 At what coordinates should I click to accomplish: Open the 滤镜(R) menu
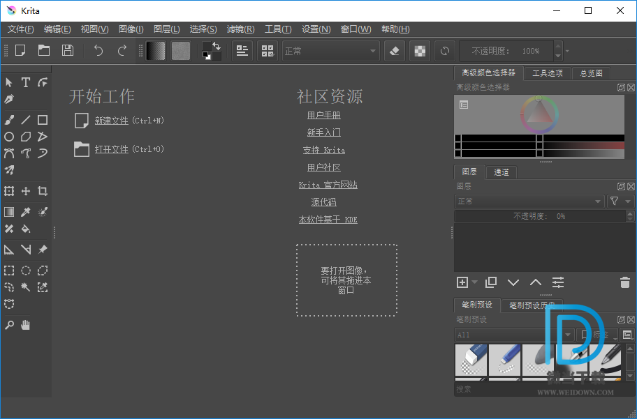[240, 29]
